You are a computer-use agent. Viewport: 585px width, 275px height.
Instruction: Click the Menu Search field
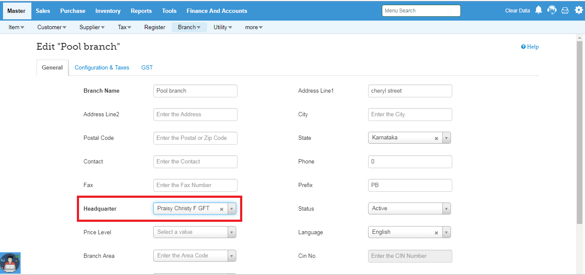421,11
